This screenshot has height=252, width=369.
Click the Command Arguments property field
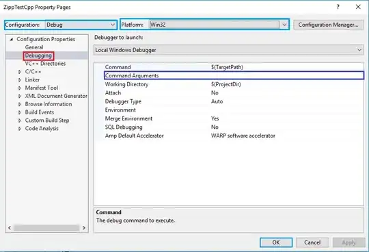(234, 75)
